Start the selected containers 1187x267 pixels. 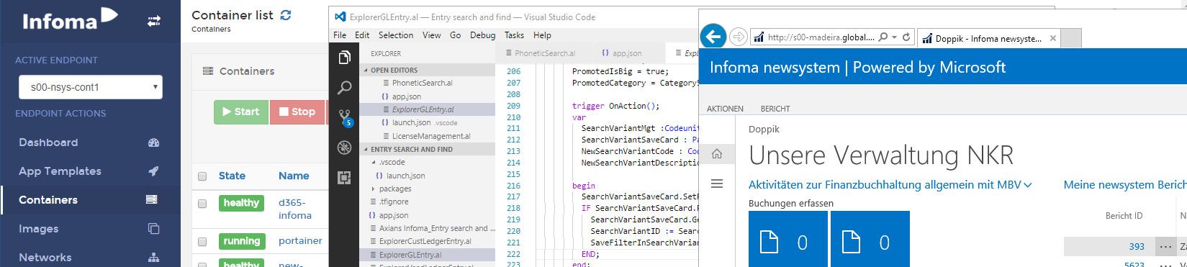point(241,112)
